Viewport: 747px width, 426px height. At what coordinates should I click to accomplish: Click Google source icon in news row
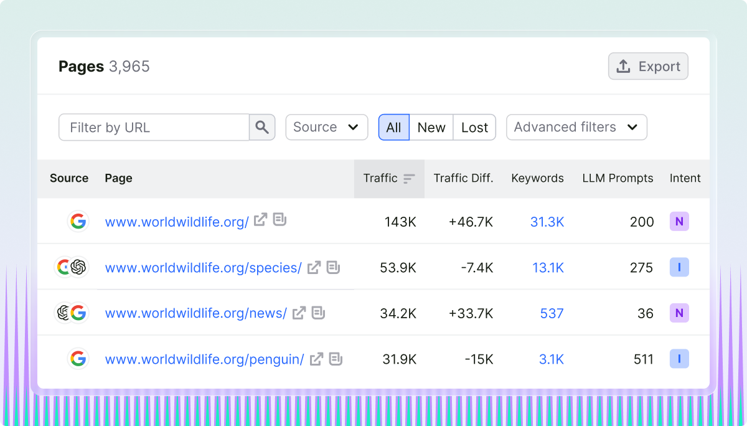tap(78, 313)
